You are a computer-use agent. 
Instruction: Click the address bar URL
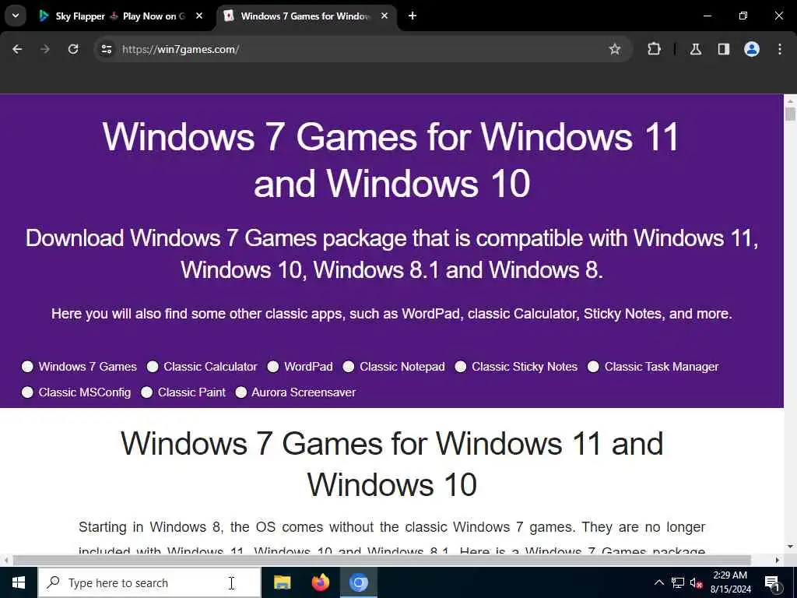(x=181, y=49)
